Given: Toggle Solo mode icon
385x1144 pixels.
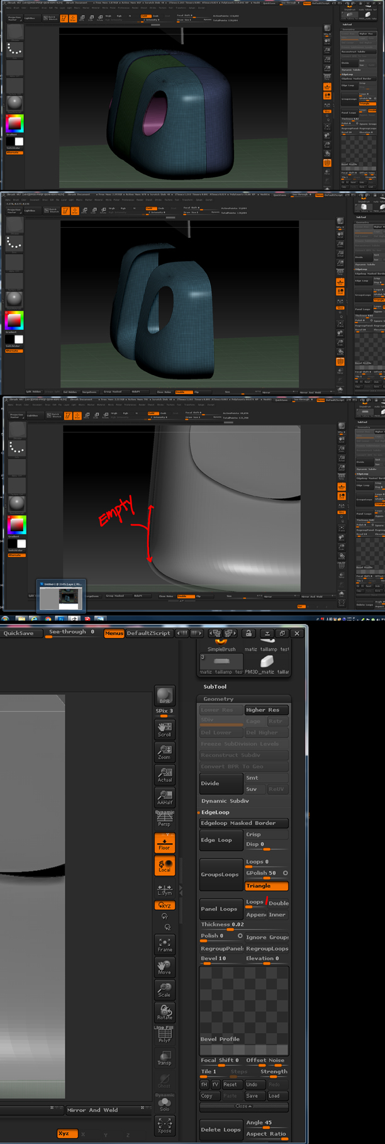Looking at the screenshot, I should pyautogui.click(x=165, y=1103).
